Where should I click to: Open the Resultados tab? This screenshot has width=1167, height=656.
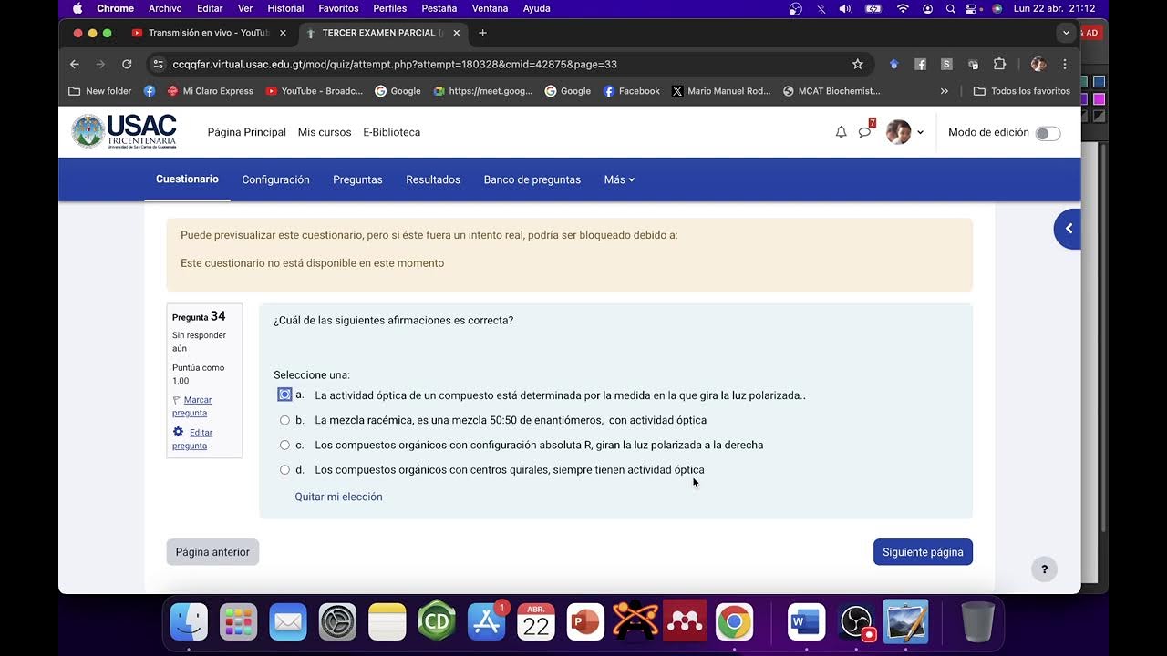[433, 179]
